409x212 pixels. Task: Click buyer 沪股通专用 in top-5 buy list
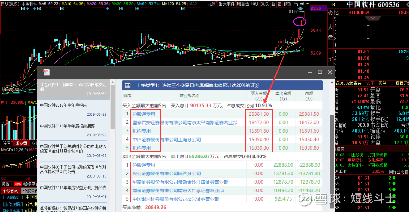pos(144,114)
